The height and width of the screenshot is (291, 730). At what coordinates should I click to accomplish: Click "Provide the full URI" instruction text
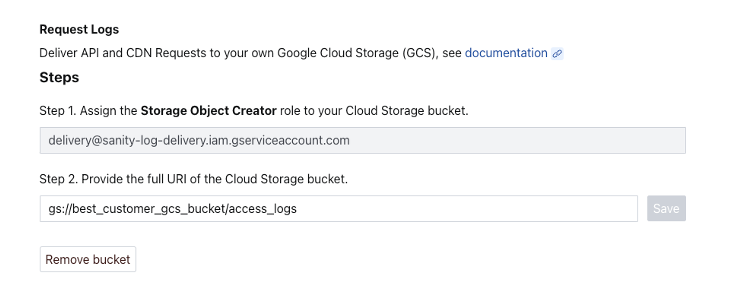[x=133, y=179]
